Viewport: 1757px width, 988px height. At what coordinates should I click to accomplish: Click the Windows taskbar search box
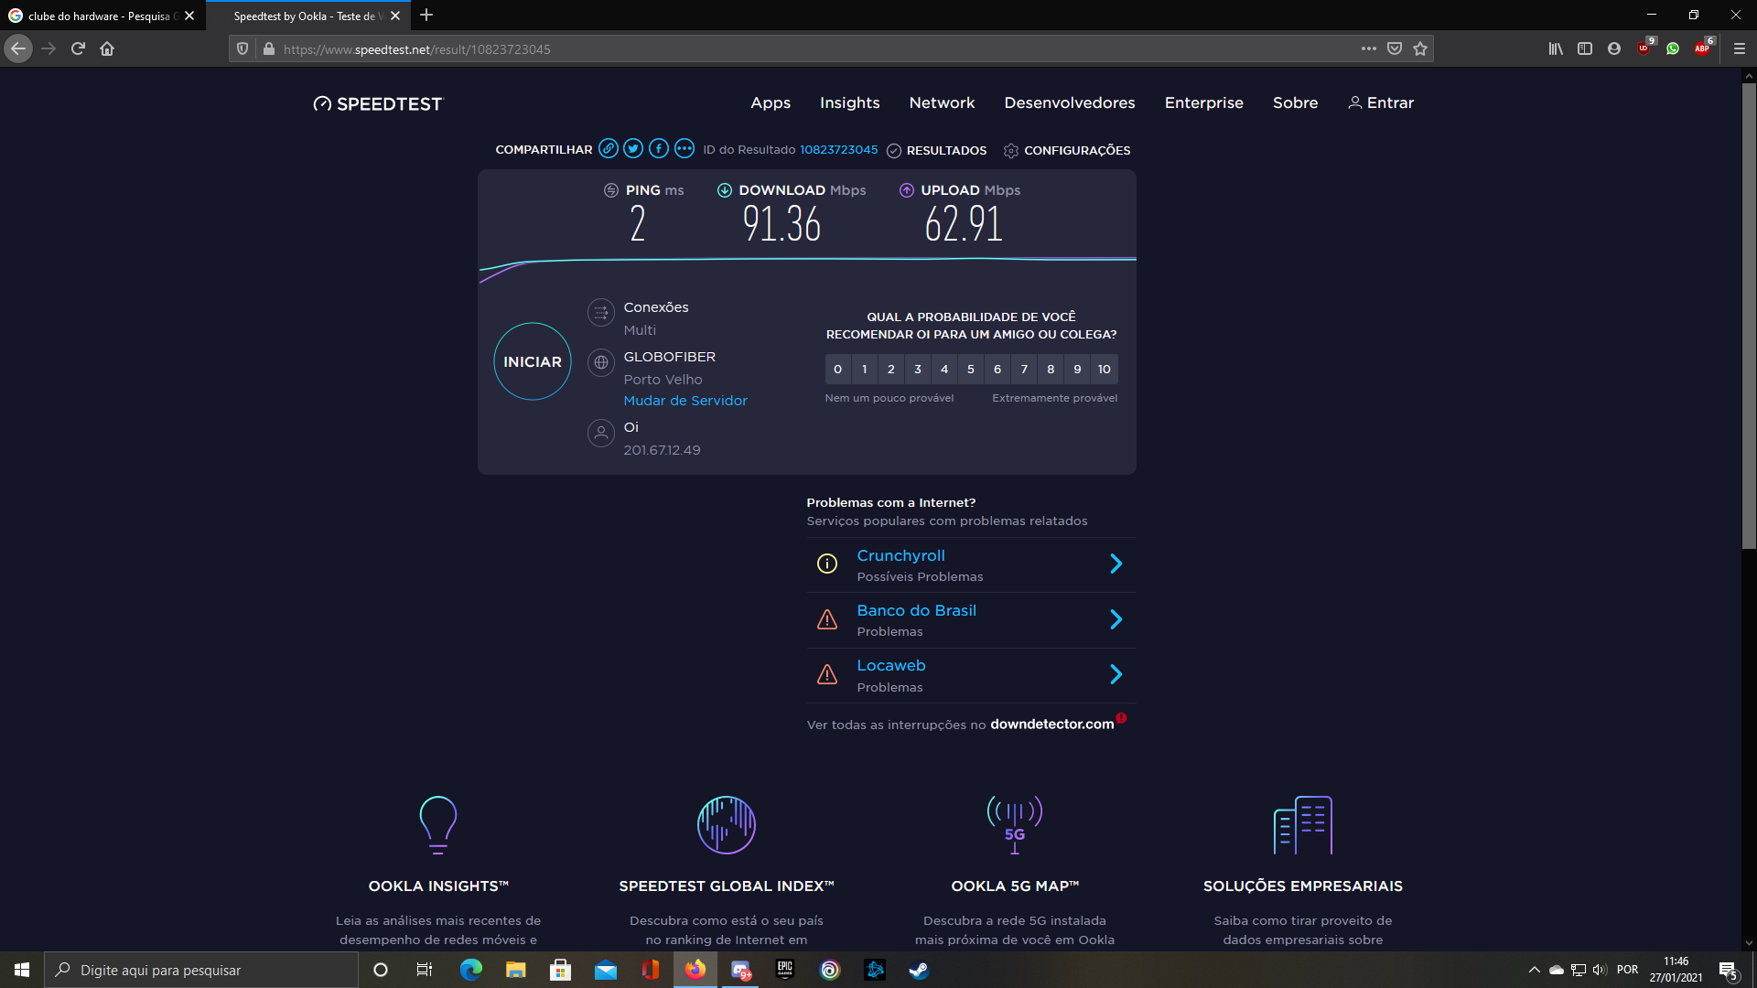[x=201, y=970]
